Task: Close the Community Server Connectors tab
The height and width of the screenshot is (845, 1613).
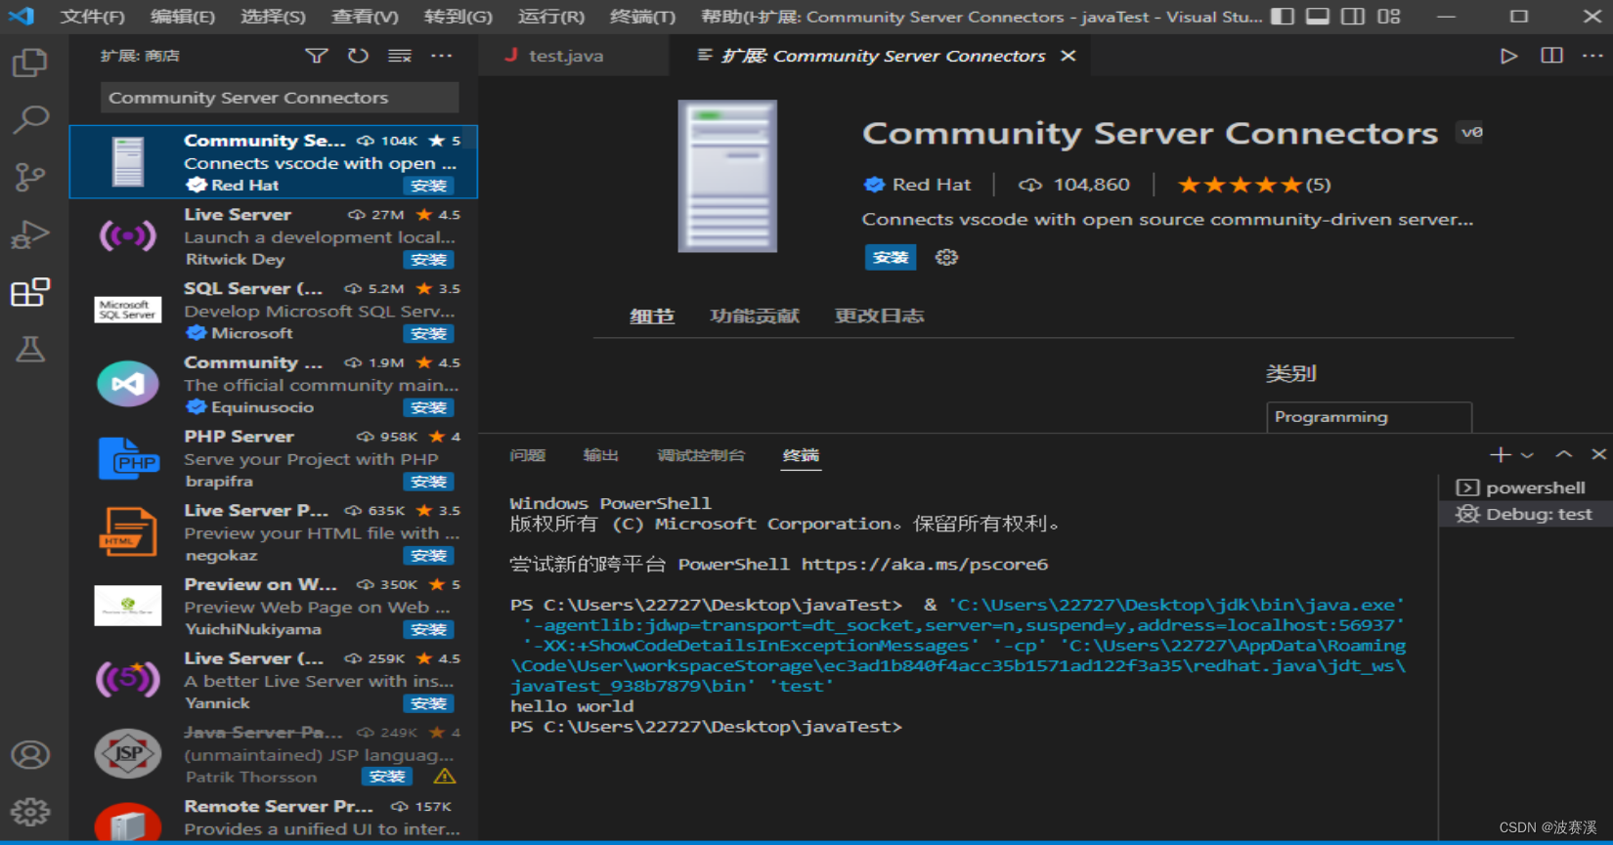Action: tap(1068, 56)
